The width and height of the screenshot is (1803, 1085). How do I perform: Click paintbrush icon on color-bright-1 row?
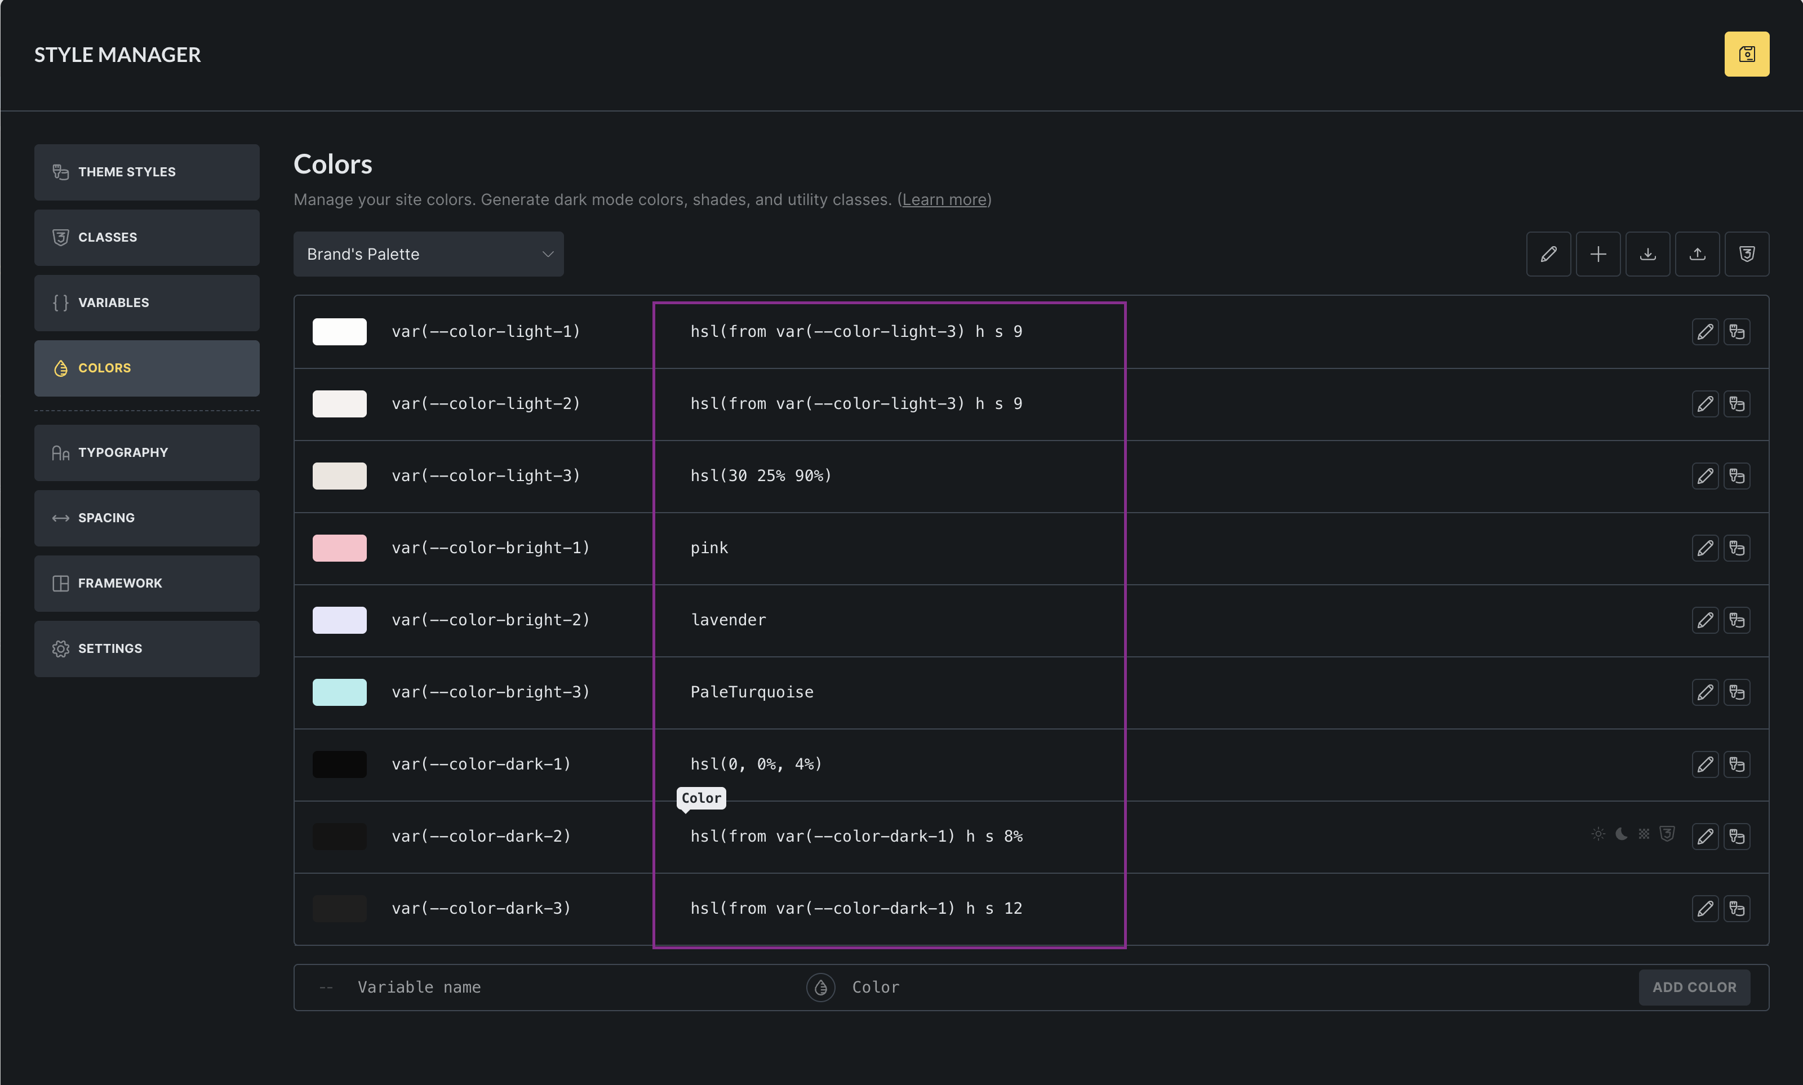(1737, 548)
